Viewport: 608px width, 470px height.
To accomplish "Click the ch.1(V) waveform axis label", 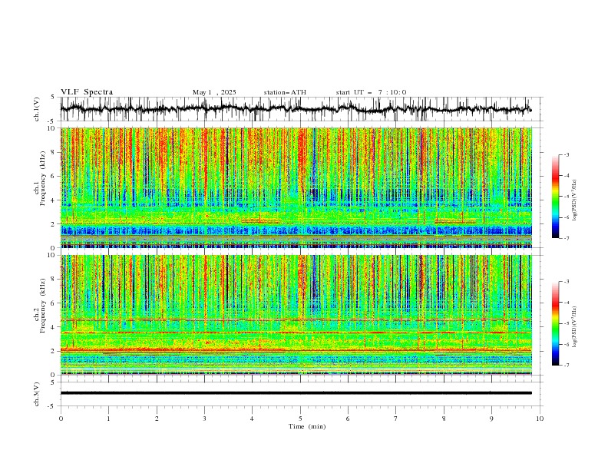I will coord(37,109).
